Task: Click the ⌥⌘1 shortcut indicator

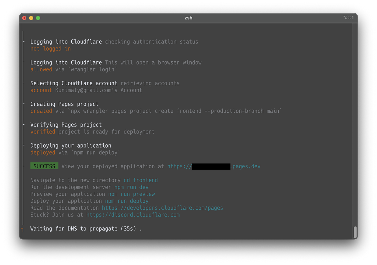Action: pos(348,18)
